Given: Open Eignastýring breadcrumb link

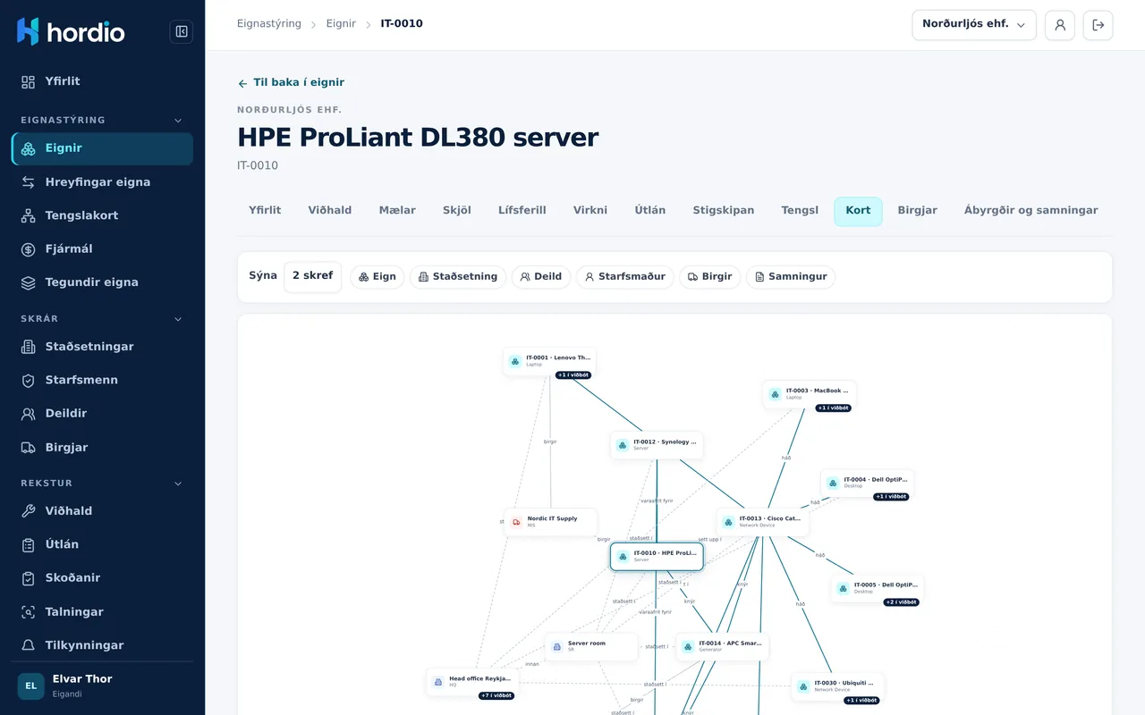Looking at the screenshot, I should coord(269,24).
